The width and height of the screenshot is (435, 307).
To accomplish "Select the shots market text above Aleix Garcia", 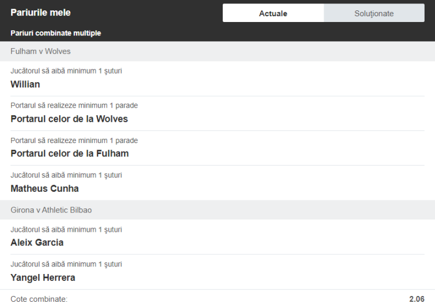I will pyautogui.click(x=66, y=229).
